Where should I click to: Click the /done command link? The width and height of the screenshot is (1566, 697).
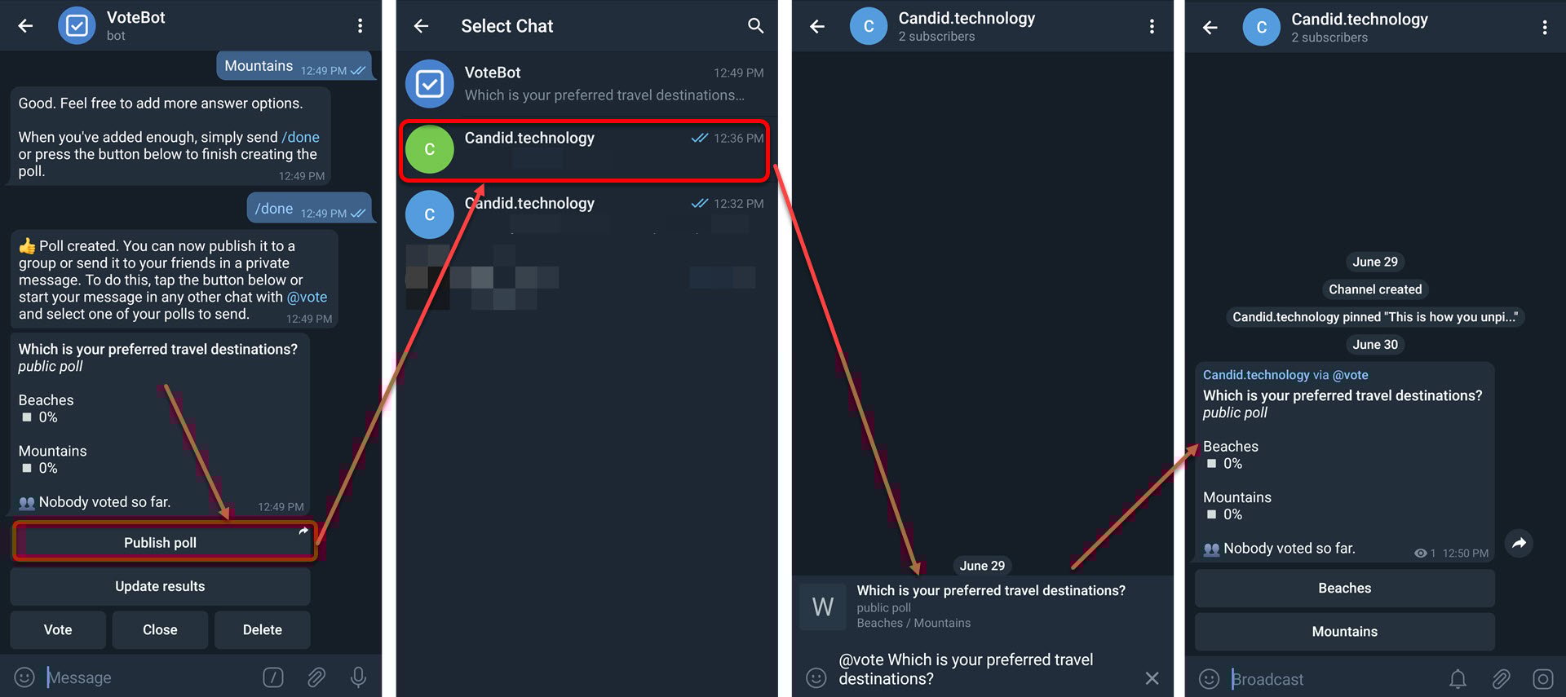point(300,137)
